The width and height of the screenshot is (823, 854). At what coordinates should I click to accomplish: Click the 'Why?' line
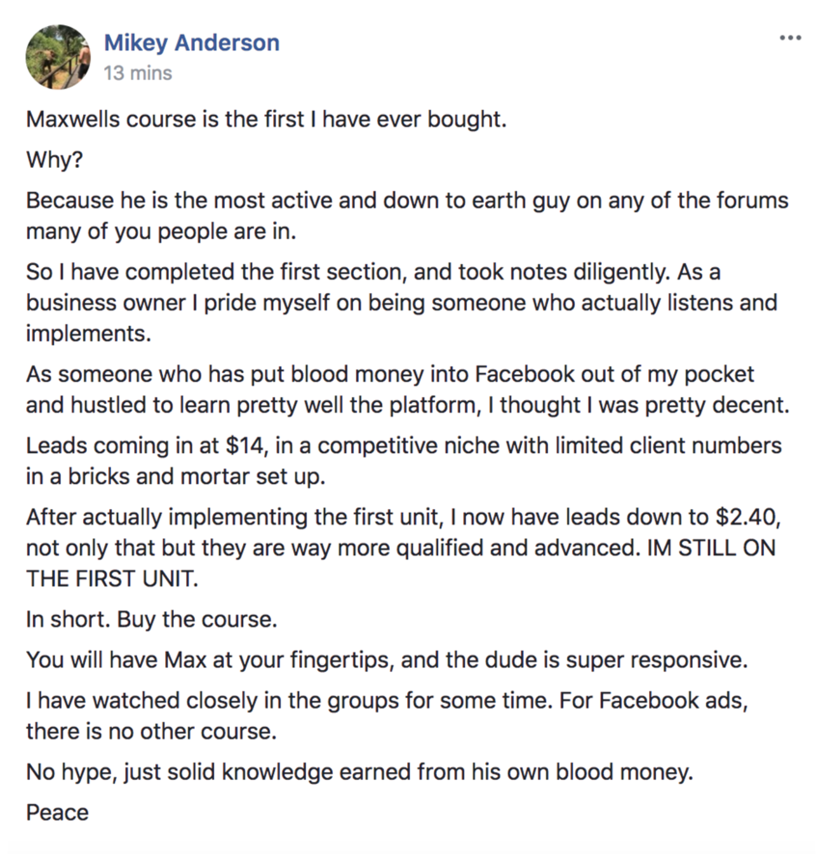point(55,160)
